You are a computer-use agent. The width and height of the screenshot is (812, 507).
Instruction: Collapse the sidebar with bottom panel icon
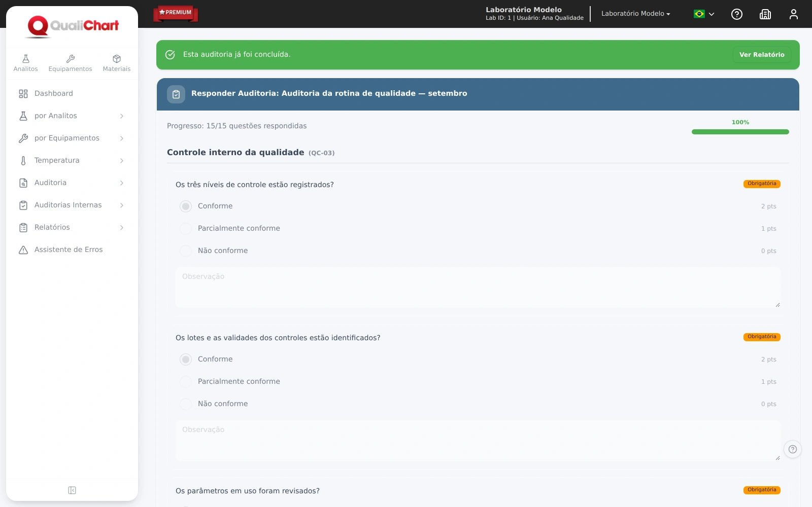pyautogui.click(x=72, y=490)
